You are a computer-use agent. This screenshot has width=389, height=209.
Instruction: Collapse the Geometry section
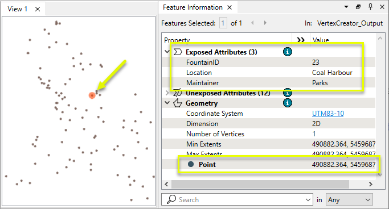[x=167, y=103]
